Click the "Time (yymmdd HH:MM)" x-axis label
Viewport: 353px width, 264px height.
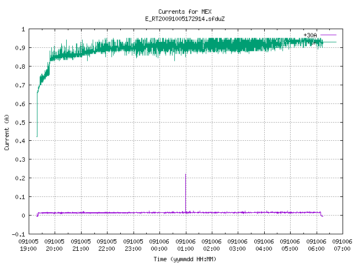[185, 259]
